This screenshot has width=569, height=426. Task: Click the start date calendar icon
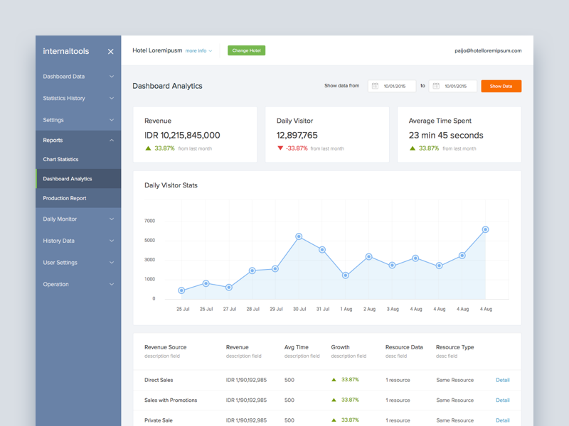[x=375, y=86]
